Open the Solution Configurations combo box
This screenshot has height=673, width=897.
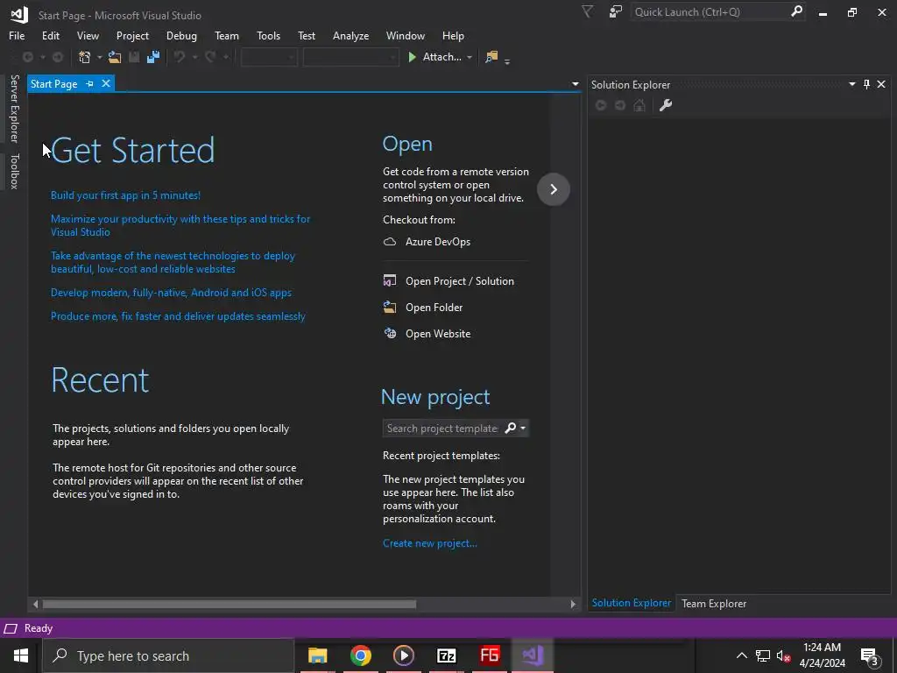(269, 57)
